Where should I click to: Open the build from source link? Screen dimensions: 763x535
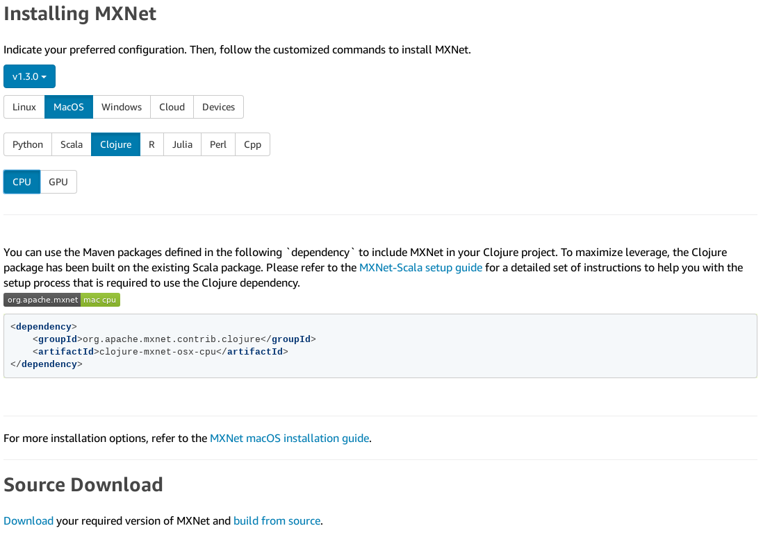(277, 520)
